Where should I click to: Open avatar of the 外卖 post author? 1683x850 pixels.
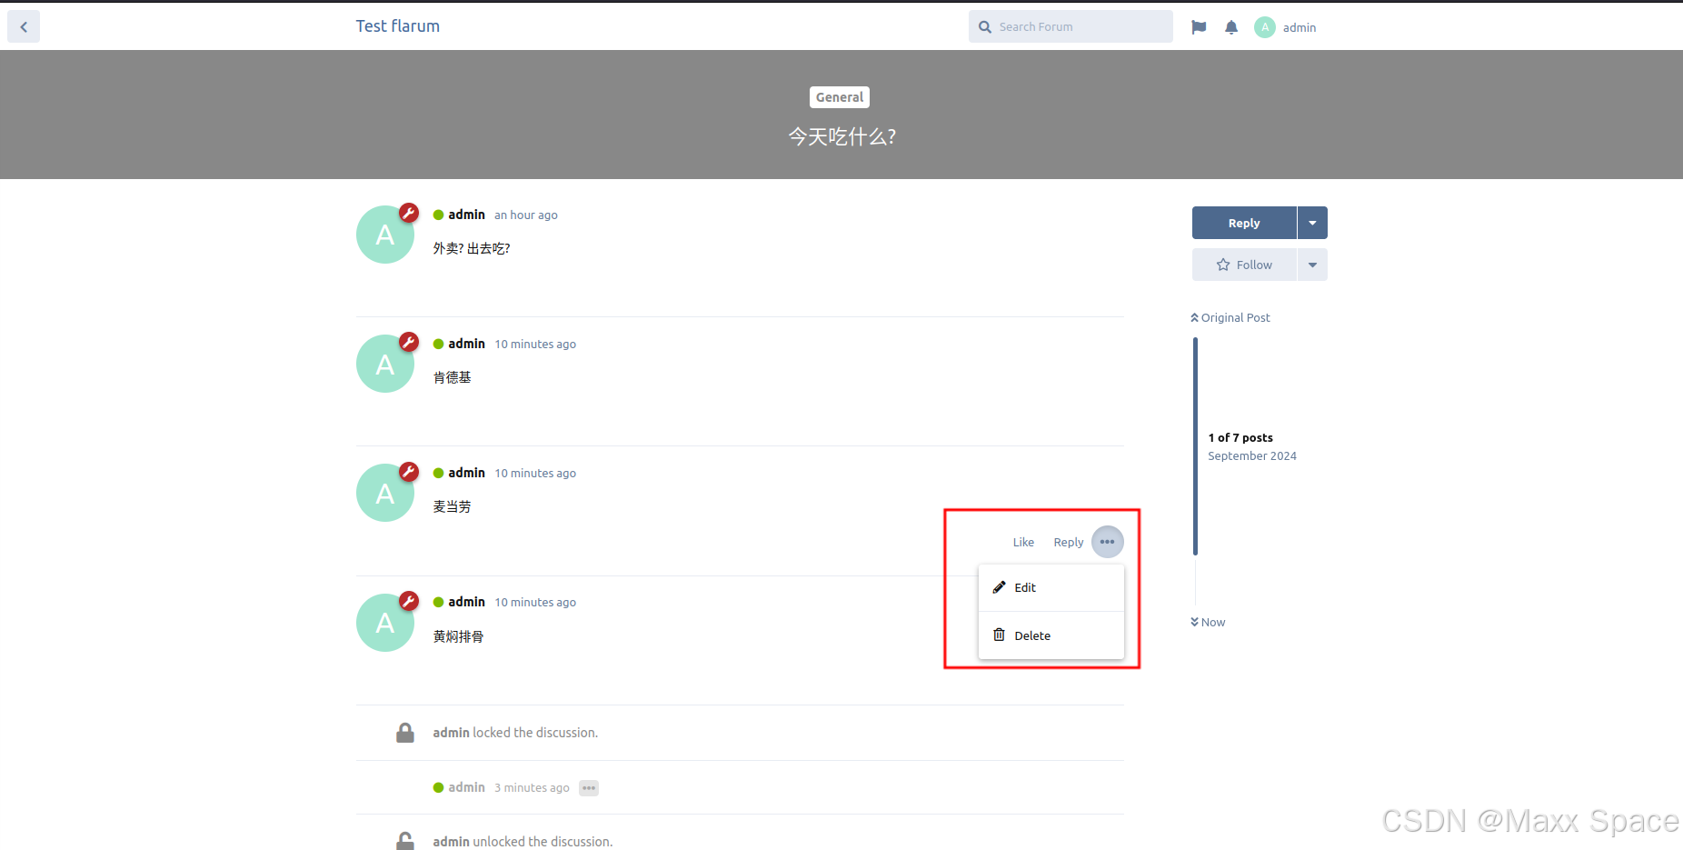coord(385,235)
